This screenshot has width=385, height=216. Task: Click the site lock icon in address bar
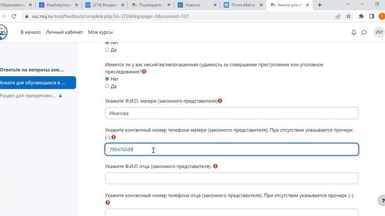tap(26, 16)
